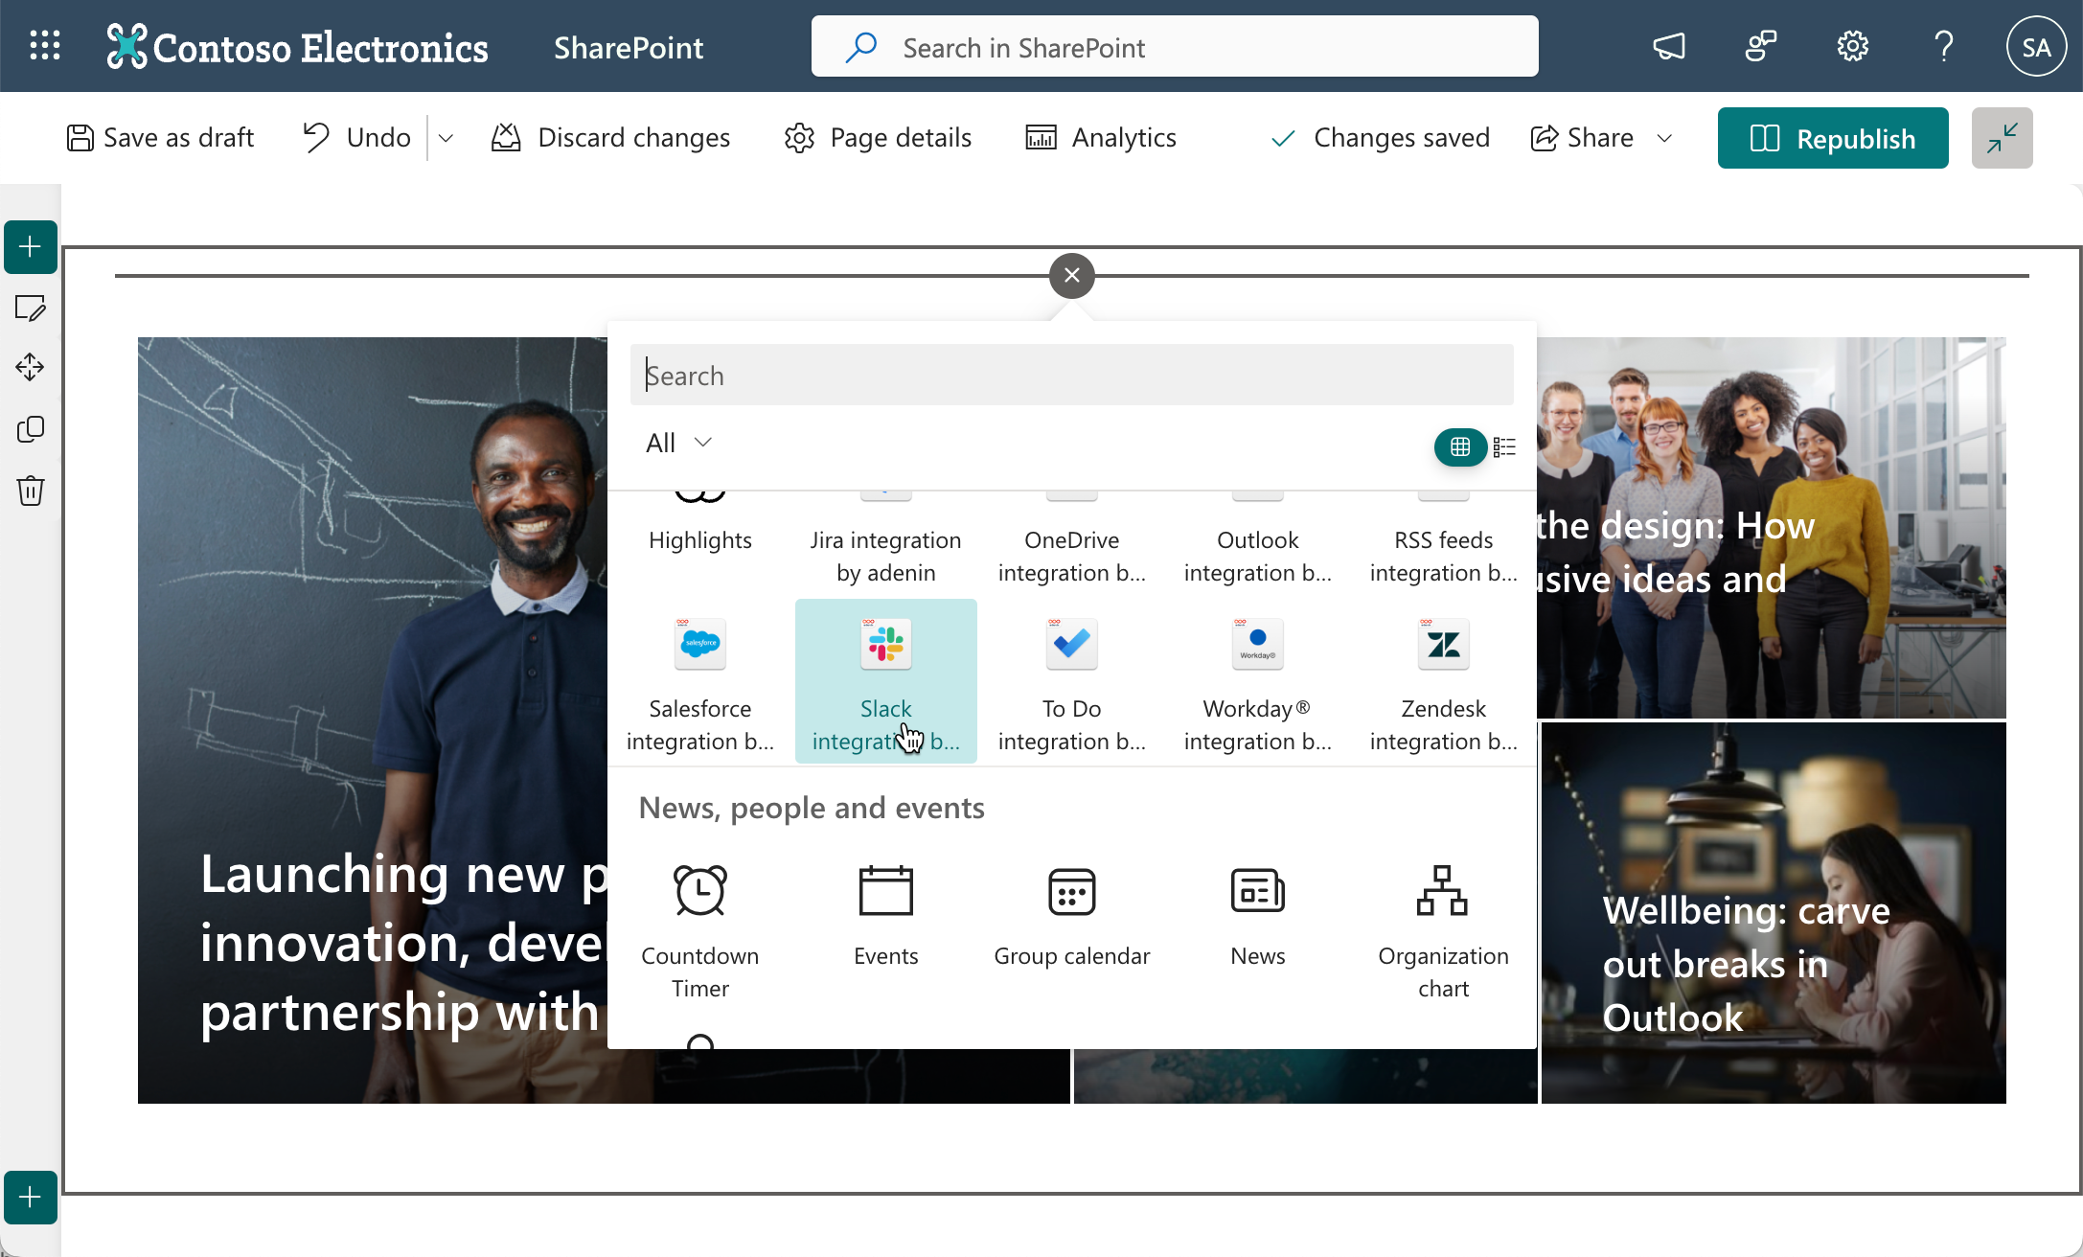Pick the Zendesk integration web part
Screen dimensions: 2083x1257
pos(1442,680)
